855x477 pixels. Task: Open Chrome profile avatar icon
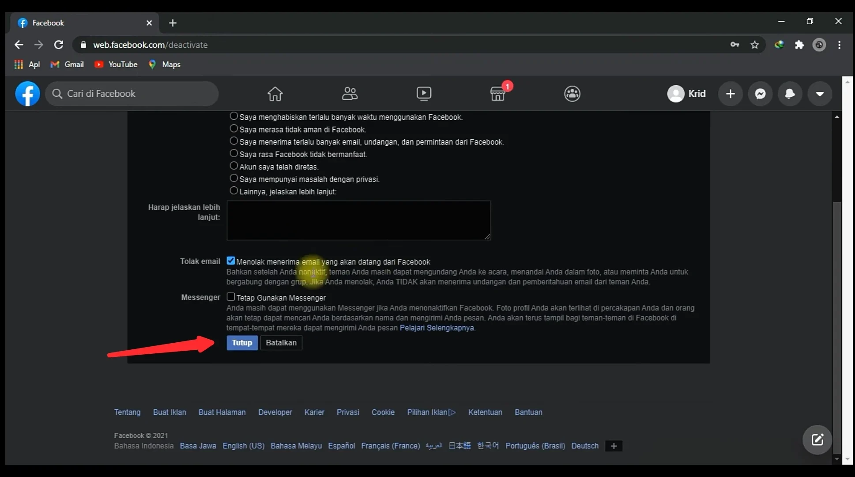819,45
